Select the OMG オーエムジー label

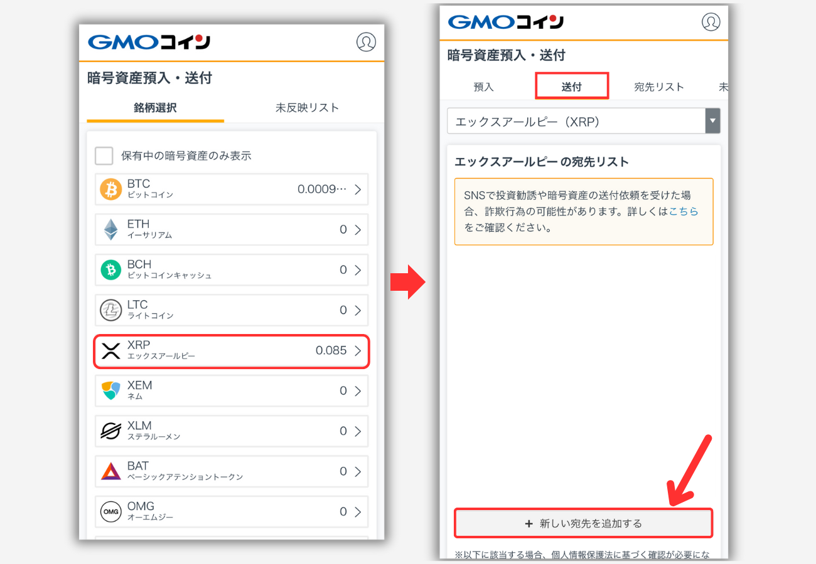tap(150, 511)
